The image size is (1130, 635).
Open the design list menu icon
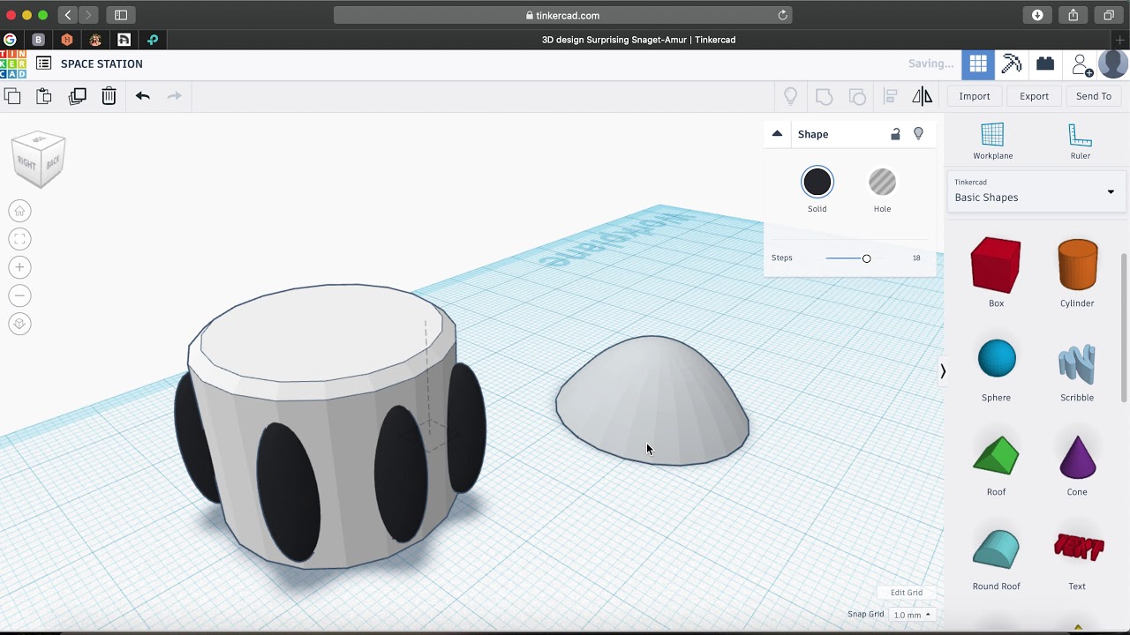coord(43,63)
